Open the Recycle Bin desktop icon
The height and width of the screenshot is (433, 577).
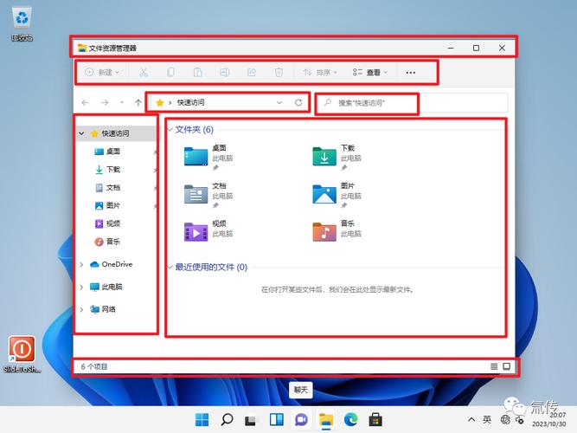(22, 24)
